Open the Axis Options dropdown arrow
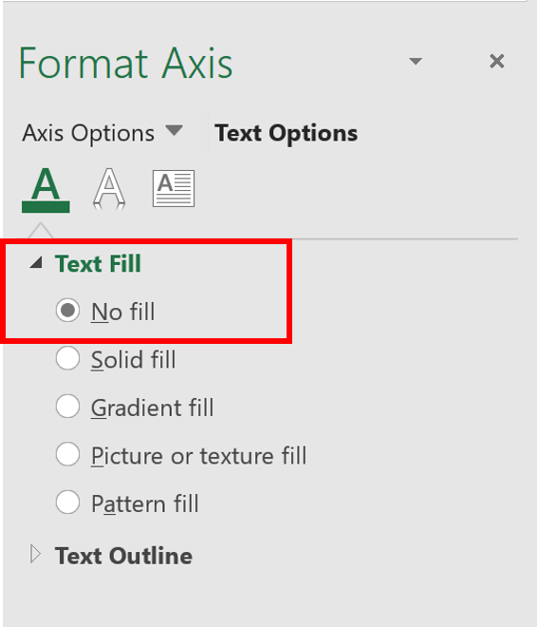Image resolution: width=537 pixels, height=627 pixels. 174,131
